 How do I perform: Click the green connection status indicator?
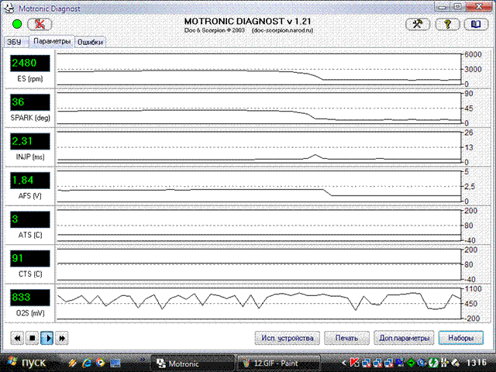[17, 24]
